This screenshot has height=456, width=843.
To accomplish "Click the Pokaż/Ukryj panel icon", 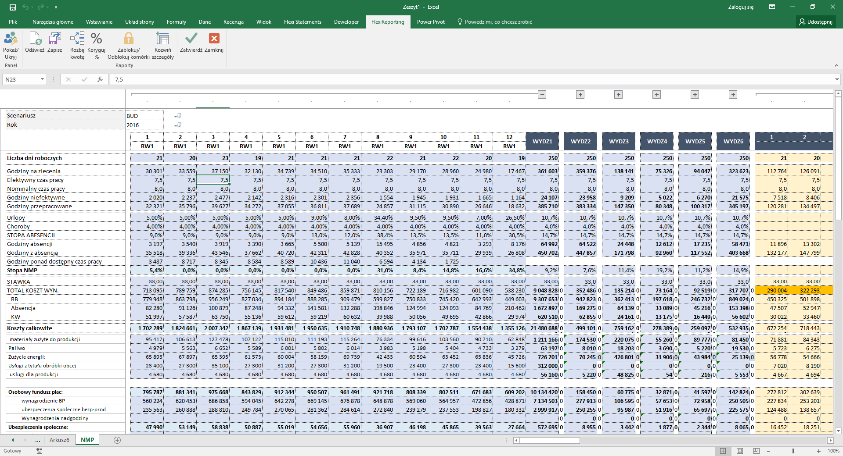I will [x=11, y=39].
